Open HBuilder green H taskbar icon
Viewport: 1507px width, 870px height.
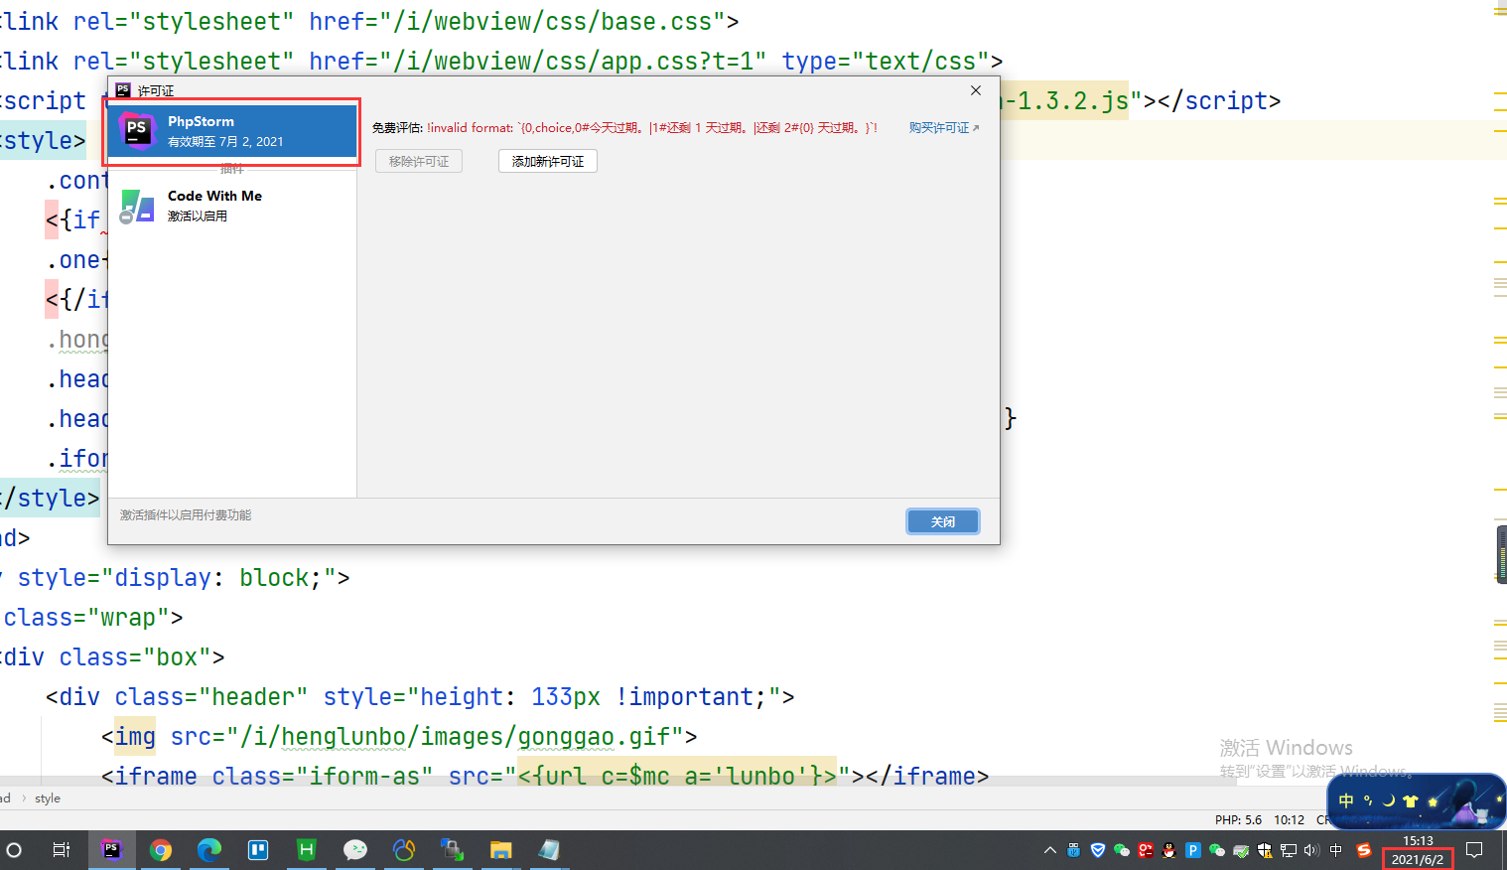(307, 850)
